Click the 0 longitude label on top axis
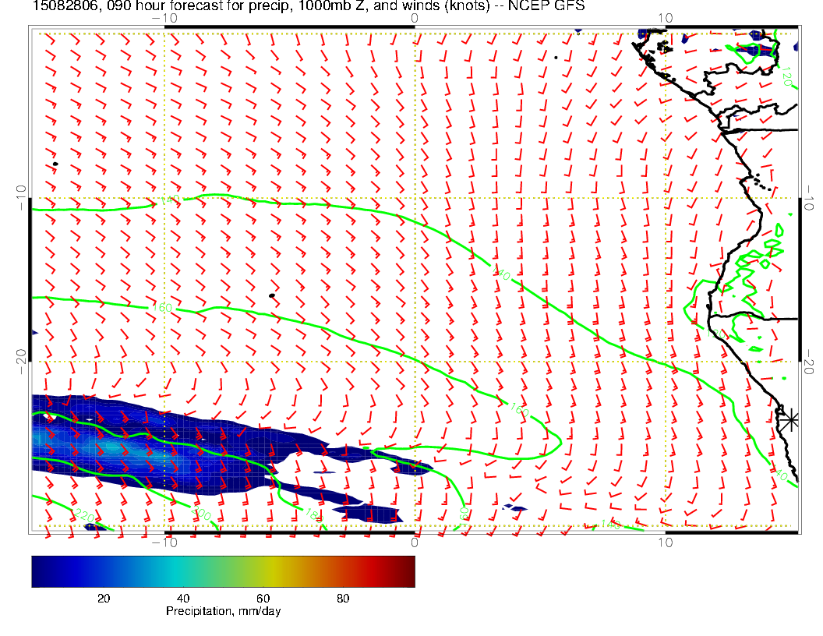The height and width of the screenshot is (636, 823). (414, 17)
